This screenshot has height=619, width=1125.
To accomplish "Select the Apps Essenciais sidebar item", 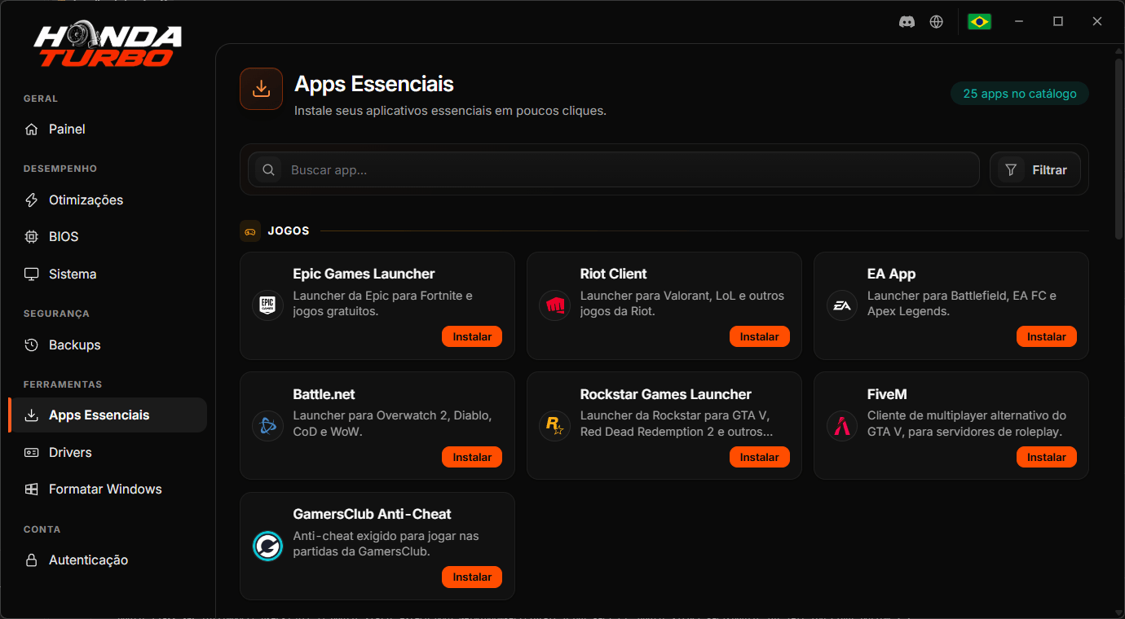I will pos(108,415).
